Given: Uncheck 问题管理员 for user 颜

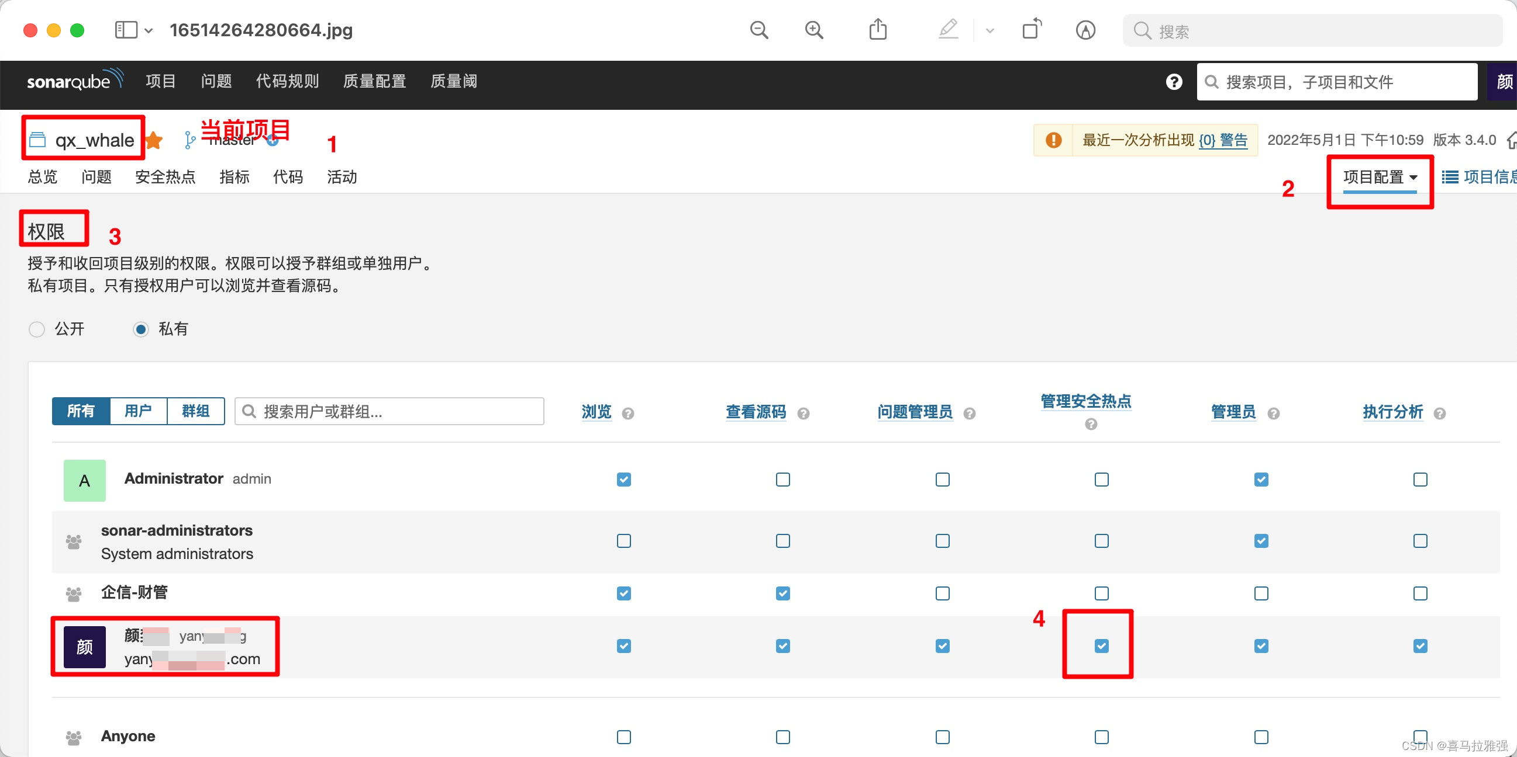Looking at the screenshot, I should pyautogui.click(x=942, y=646).
